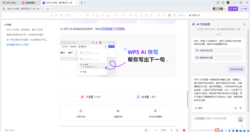Screen dimensions: 250x132
Task: Insert code block icon
Action: coord(130,15)
